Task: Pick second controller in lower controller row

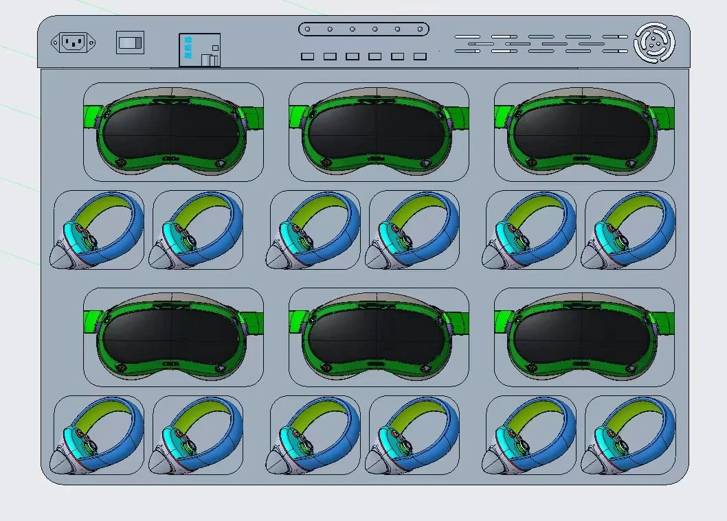Action: pyautogui.click(x=196, y=435)
